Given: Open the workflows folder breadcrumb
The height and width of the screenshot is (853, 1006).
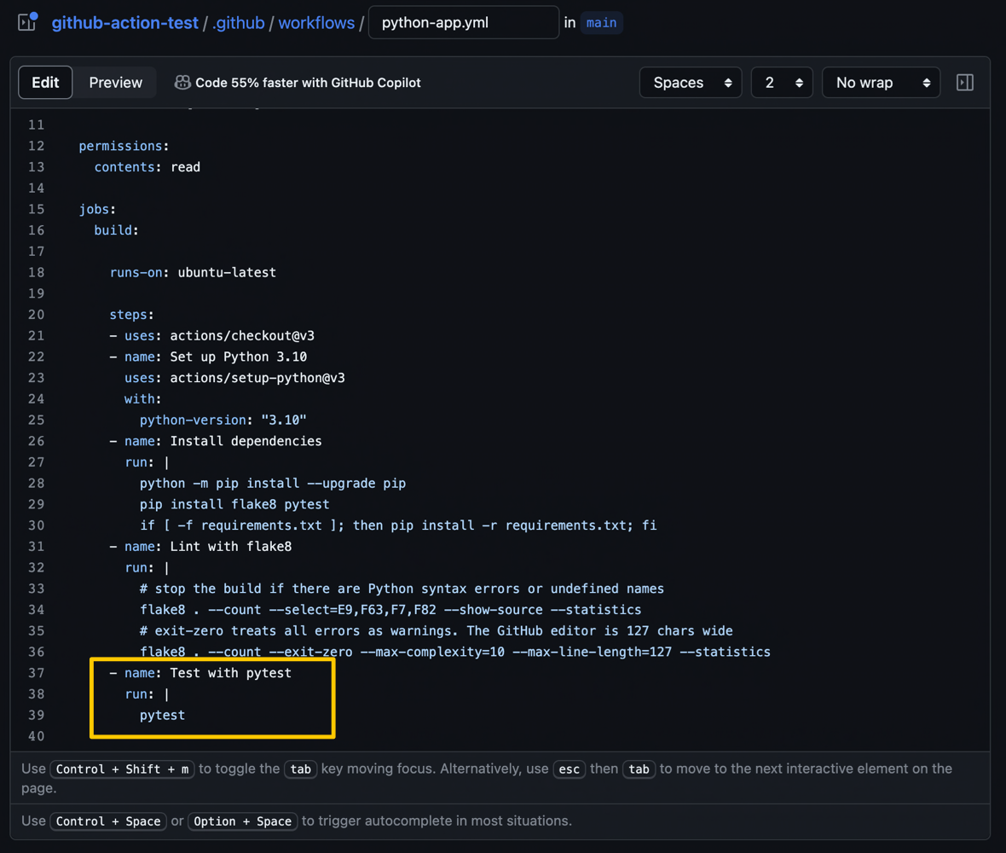Looking at the screenshot, I should (x=316, y=22).
